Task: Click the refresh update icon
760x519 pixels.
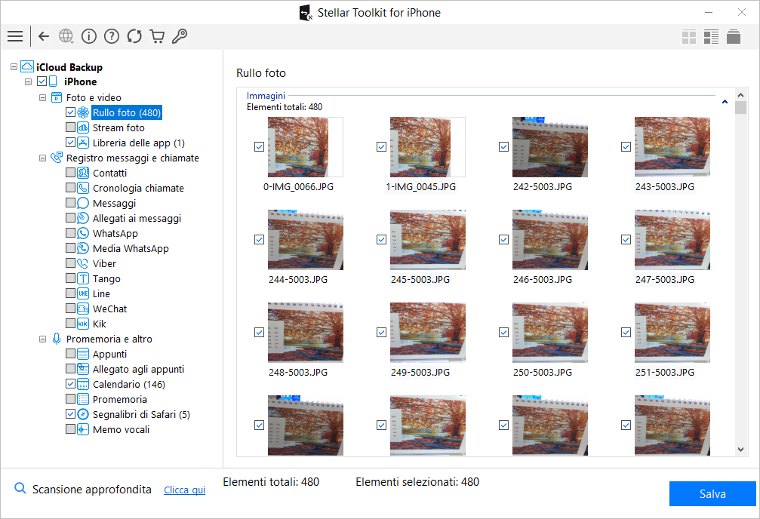Action: pos(134,36)
